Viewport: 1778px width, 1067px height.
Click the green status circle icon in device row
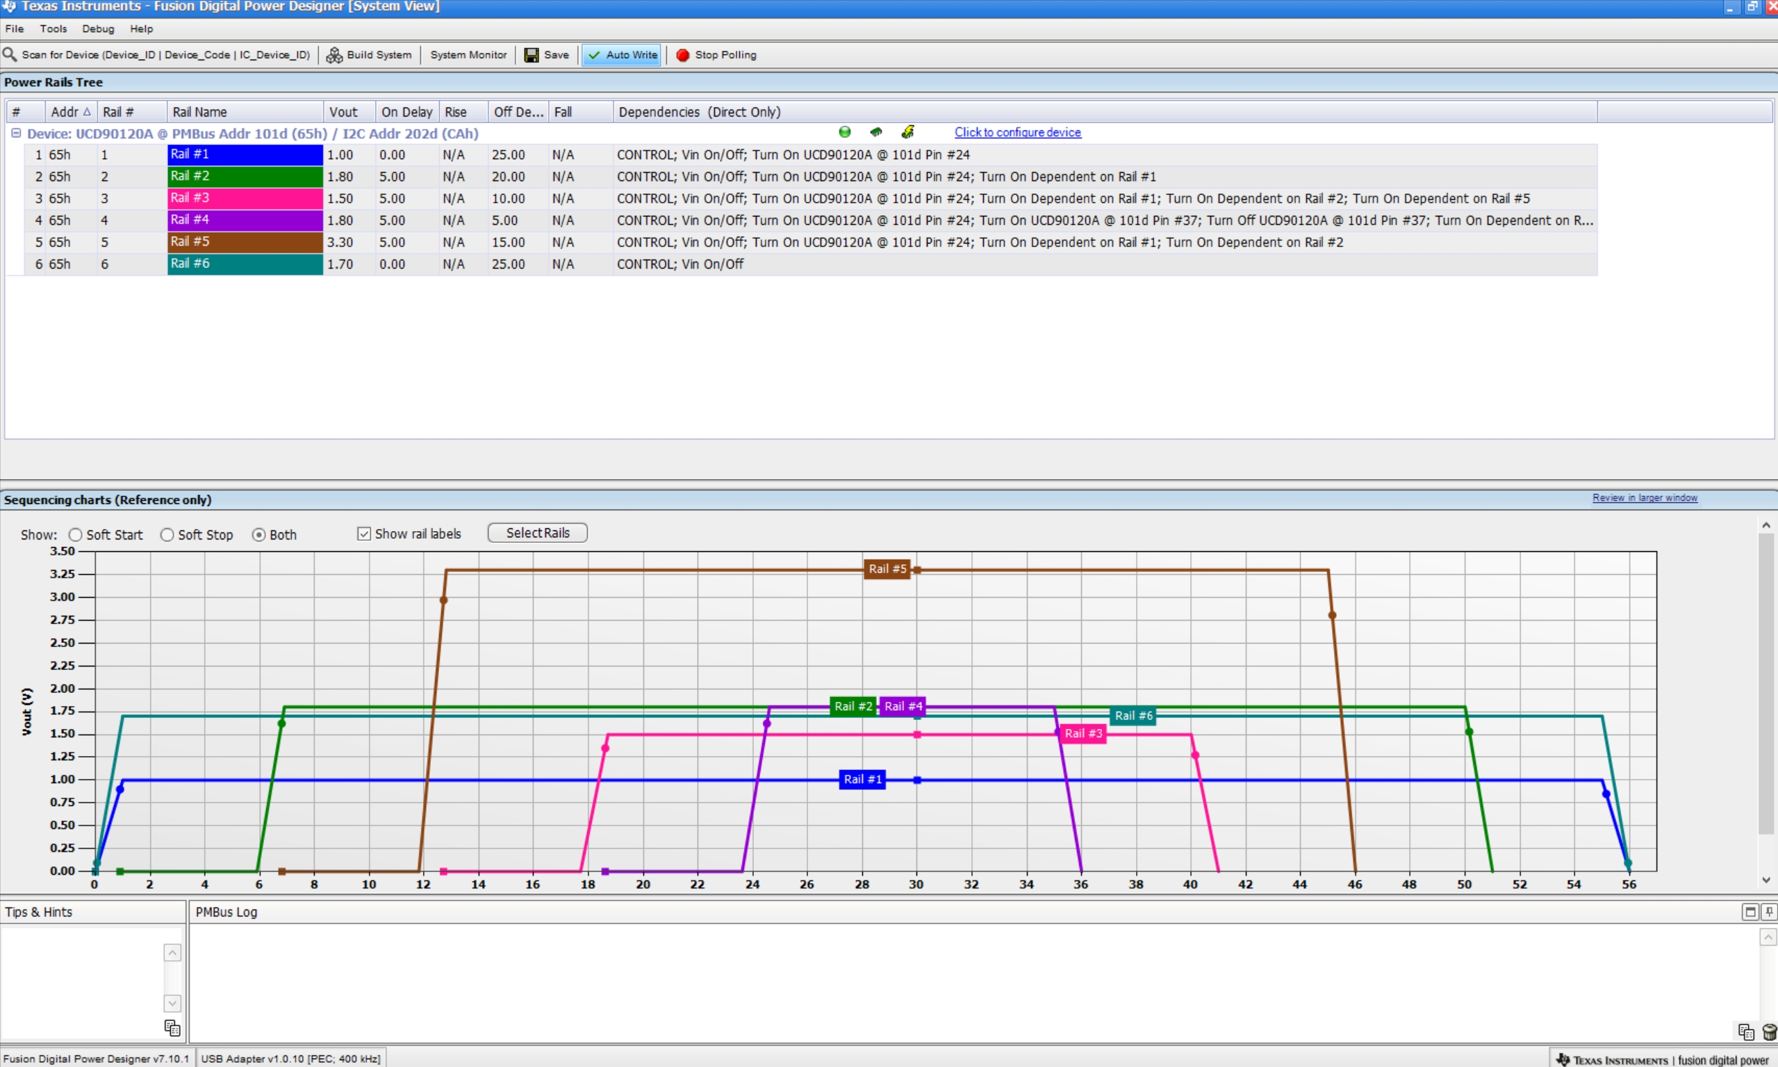click(845, 133)
